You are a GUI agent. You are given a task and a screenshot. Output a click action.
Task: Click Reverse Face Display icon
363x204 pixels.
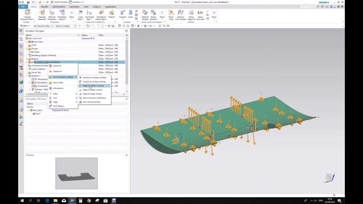(180, 12)
